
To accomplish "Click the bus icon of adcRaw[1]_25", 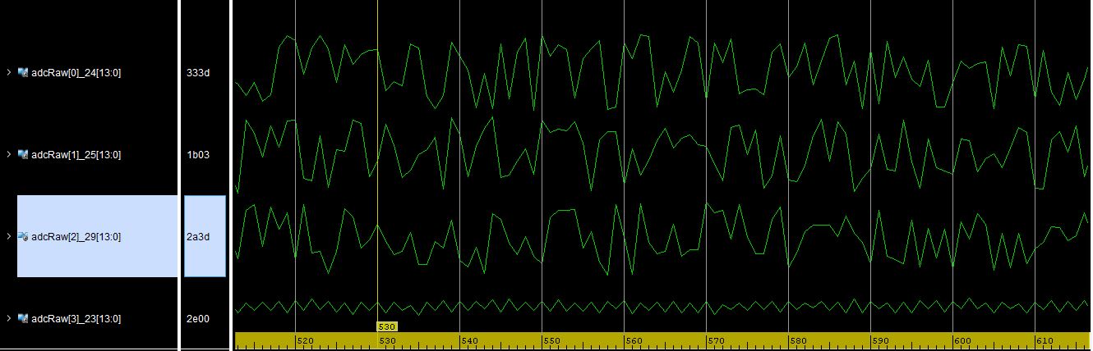I will pyautogui.click(x=23, y=154).
